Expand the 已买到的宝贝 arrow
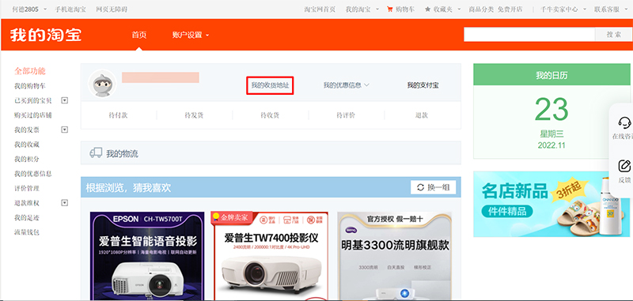Viewport: 633px width, 301px height. [65, 100]
